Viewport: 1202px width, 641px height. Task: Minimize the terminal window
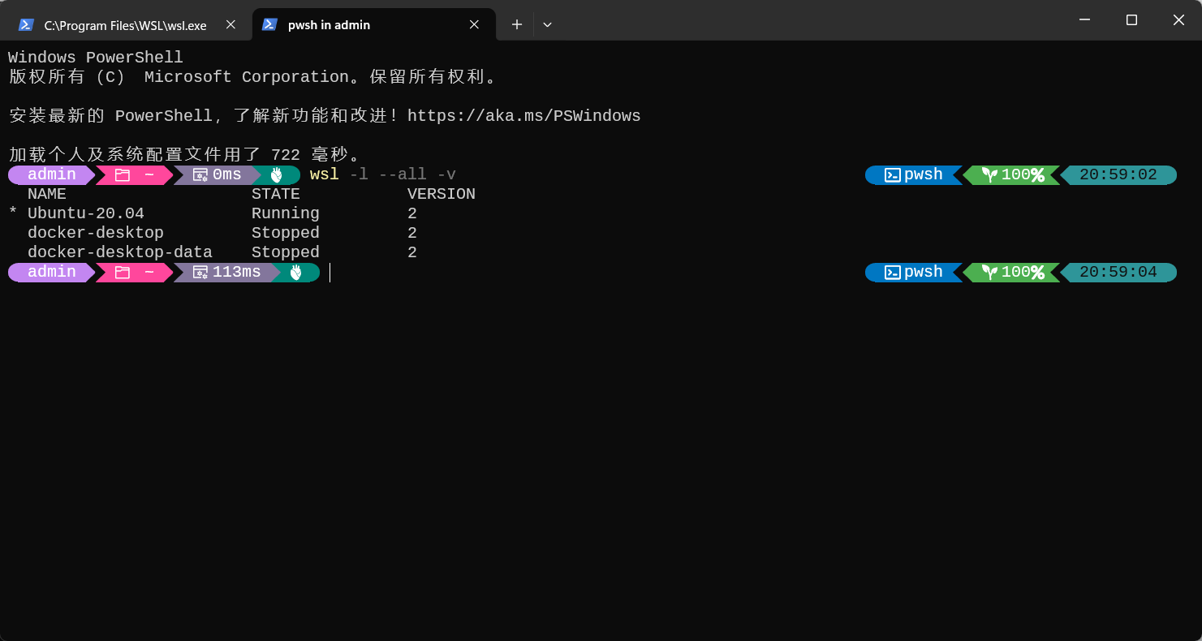1084,20
